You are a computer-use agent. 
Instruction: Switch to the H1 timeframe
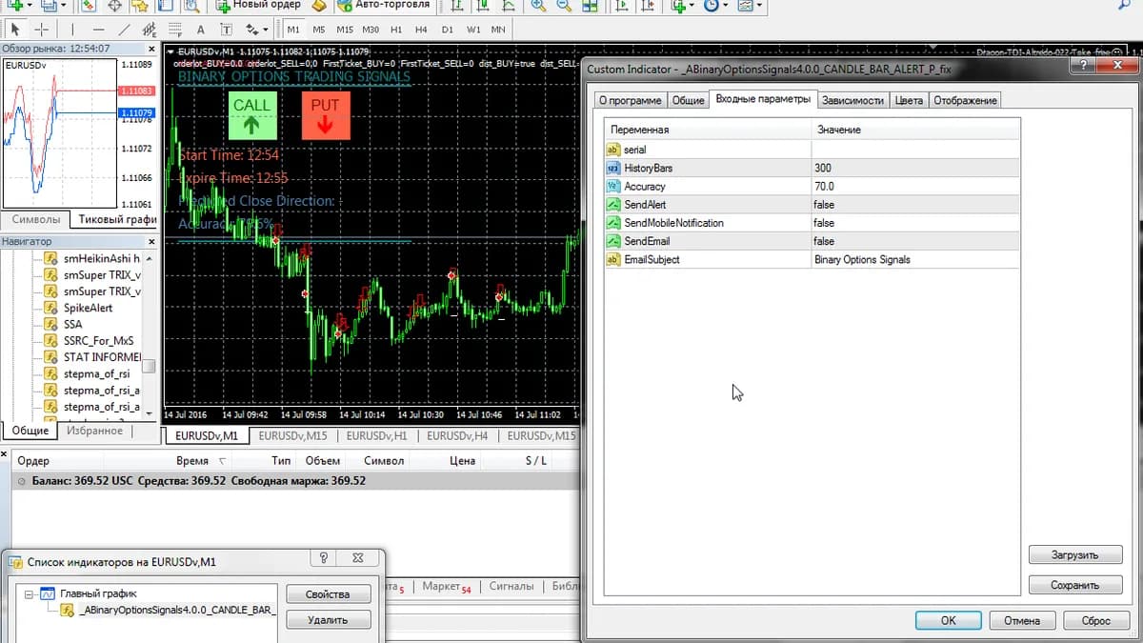[x=396, y=30]
